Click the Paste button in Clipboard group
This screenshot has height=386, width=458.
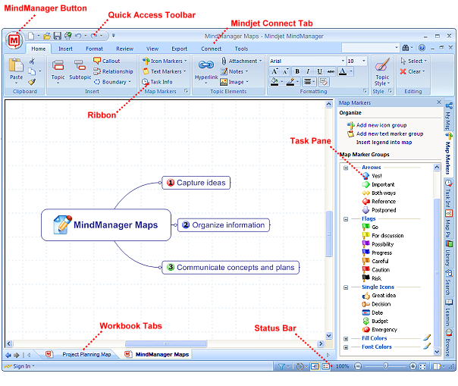coord(16,71)
